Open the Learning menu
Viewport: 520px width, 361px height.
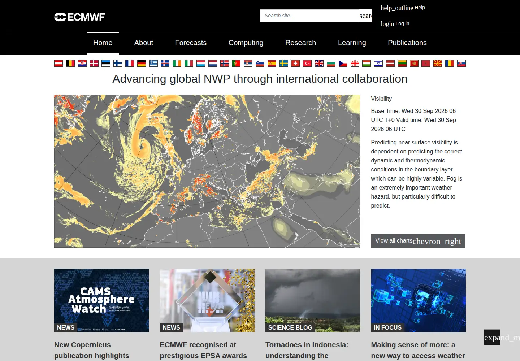[x=352, y=43]
